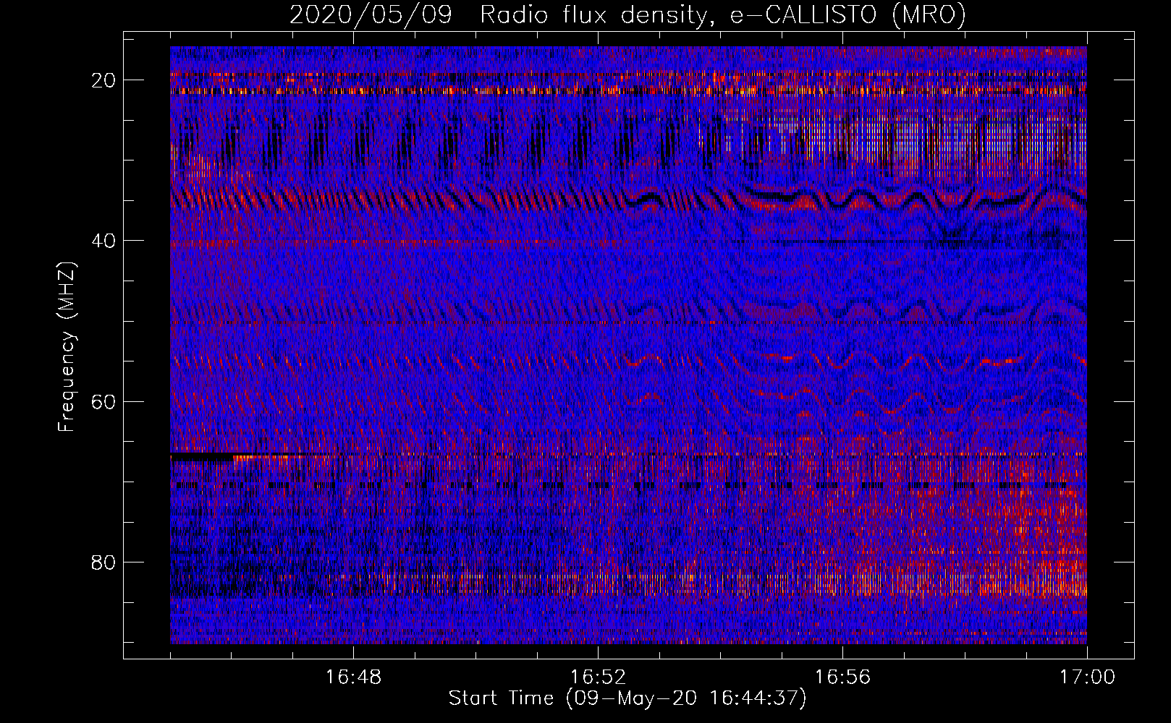1171x723 pixels.
Task: Click the 80 frequency tick label
Action: click(x=104, y=562)
